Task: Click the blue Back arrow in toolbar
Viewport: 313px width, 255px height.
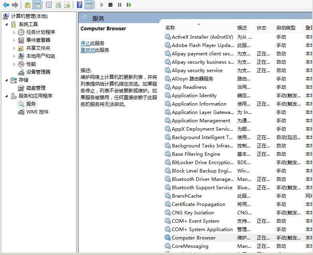Action: point(6,5)
